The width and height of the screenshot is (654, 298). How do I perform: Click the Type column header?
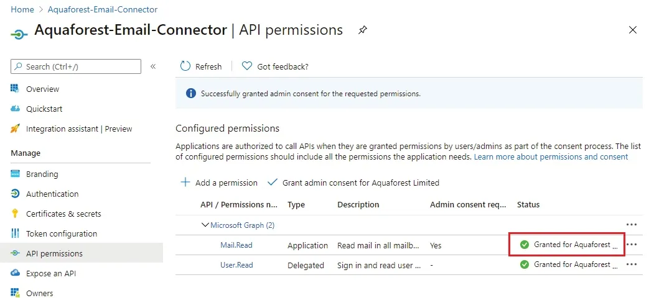tap(296, 205)
